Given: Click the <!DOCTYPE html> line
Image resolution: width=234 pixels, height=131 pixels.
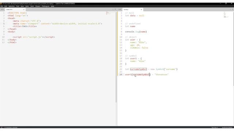Looking at the screenshot, I should click(17, 13).
